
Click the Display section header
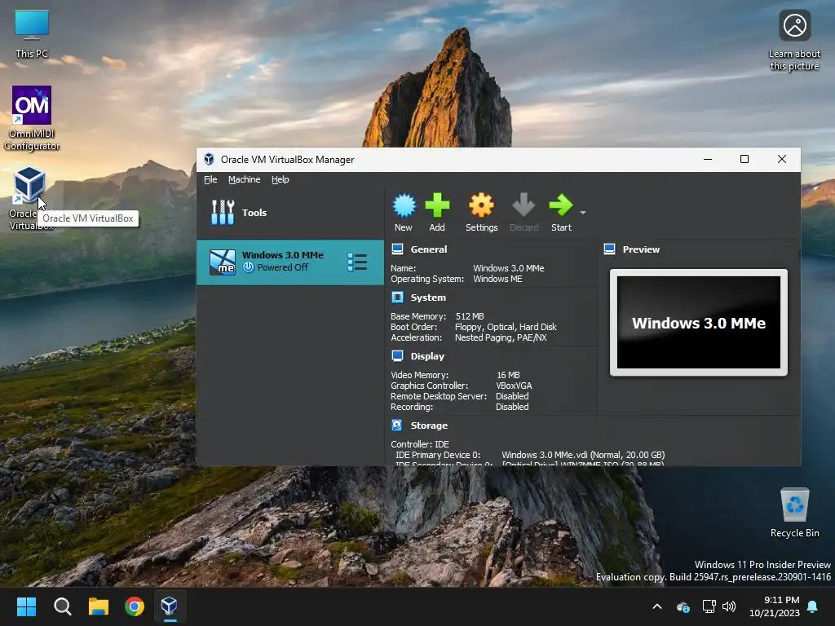click(427, 356)
